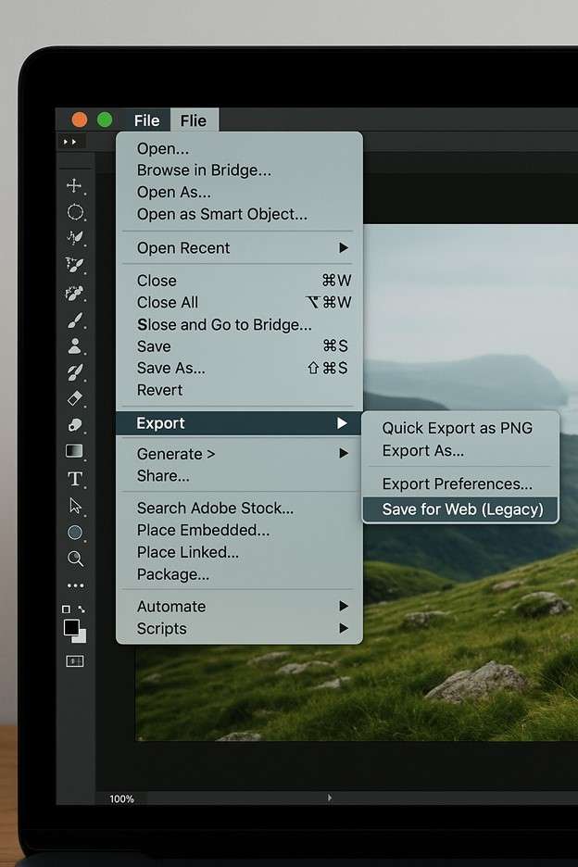
Task: Select the Ellipse shape tool
Action: click(x=75, y=532)
